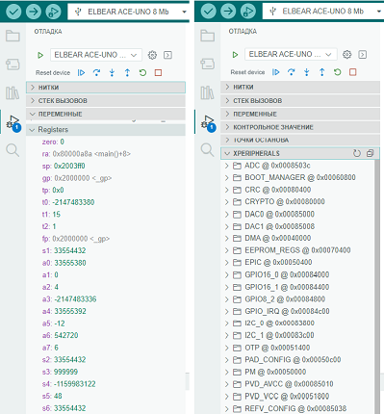Expand ADC @ 0x0008503c peripheral
Screen dimensions: 384x414
tap(297, 166)
